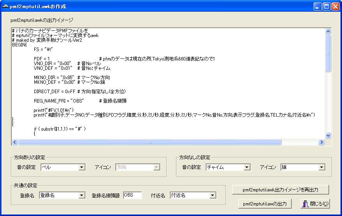Viewport: 342px width, 216px height.
Task: Click the pmf2mptutil.awkの出力イメージ label
Action: [x=42, y=20]
